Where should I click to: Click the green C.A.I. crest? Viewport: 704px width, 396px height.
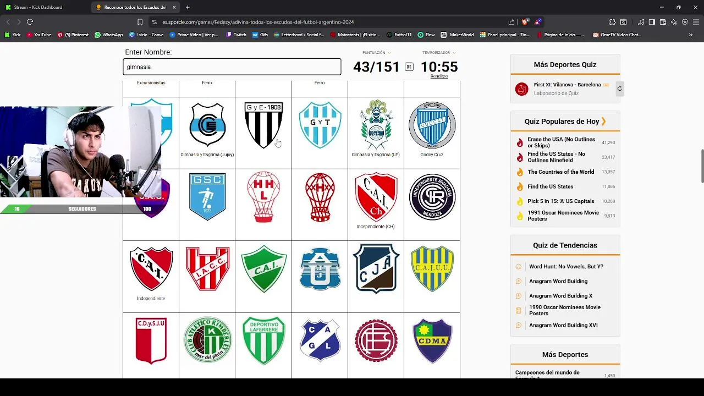264,268
